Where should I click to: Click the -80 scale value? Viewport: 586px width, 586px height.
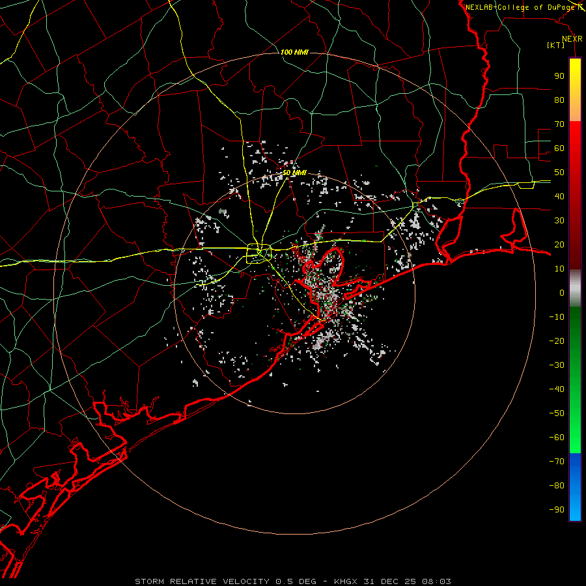tap(557, 486)
